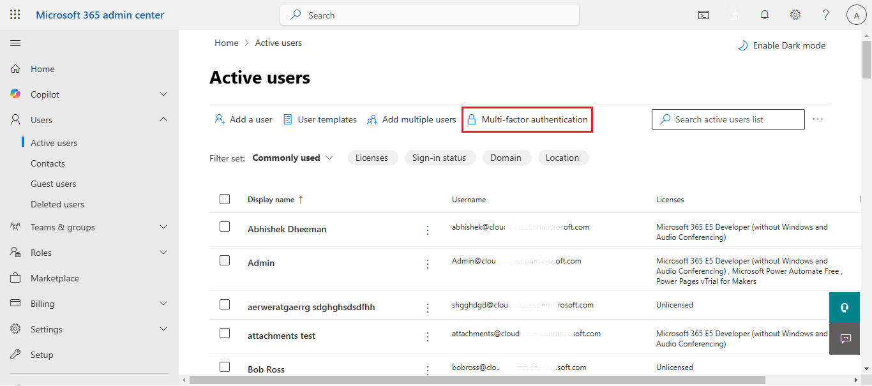The height and width of the screenshot is (386, 872).
Task: Open more actions for aerweratgaerrg sdghghsdsdfhh
Action: tap(428, 308)
